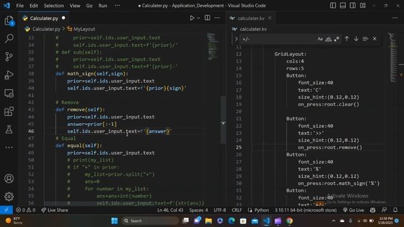This screenshot has height=227, width=404.
Task: Open the Search view in activity bar
Action: click(x=9, y=38)
